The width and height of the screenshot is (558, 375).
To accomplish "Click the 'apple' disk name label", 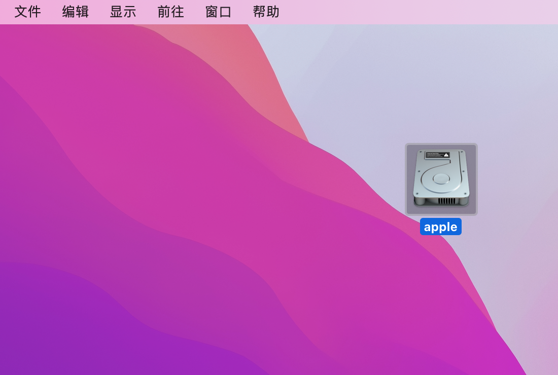I will point(440,227).
